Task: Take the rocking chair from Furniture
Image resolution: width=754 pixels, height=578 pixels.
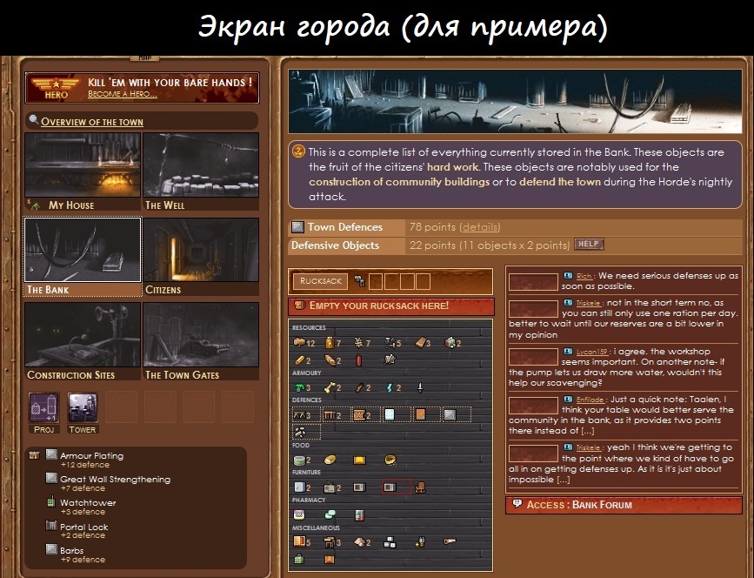Action: tap(420, 487)
